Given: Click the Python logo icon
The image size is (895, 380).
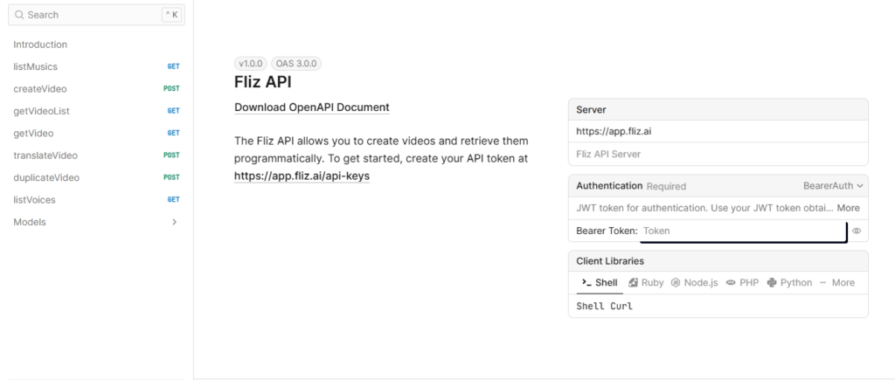Looking at the screenshot, I should point(772,282).
